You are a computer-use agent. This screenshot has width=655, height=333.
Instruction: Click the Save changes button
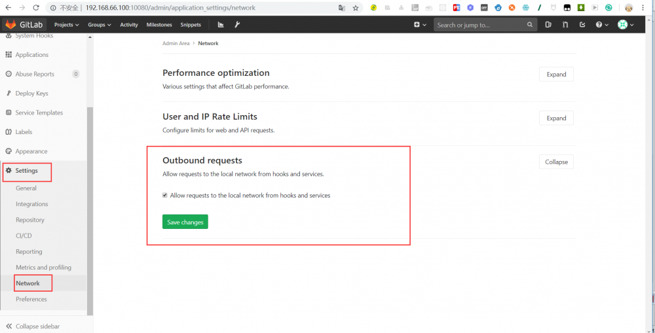[x=185, y=222]
